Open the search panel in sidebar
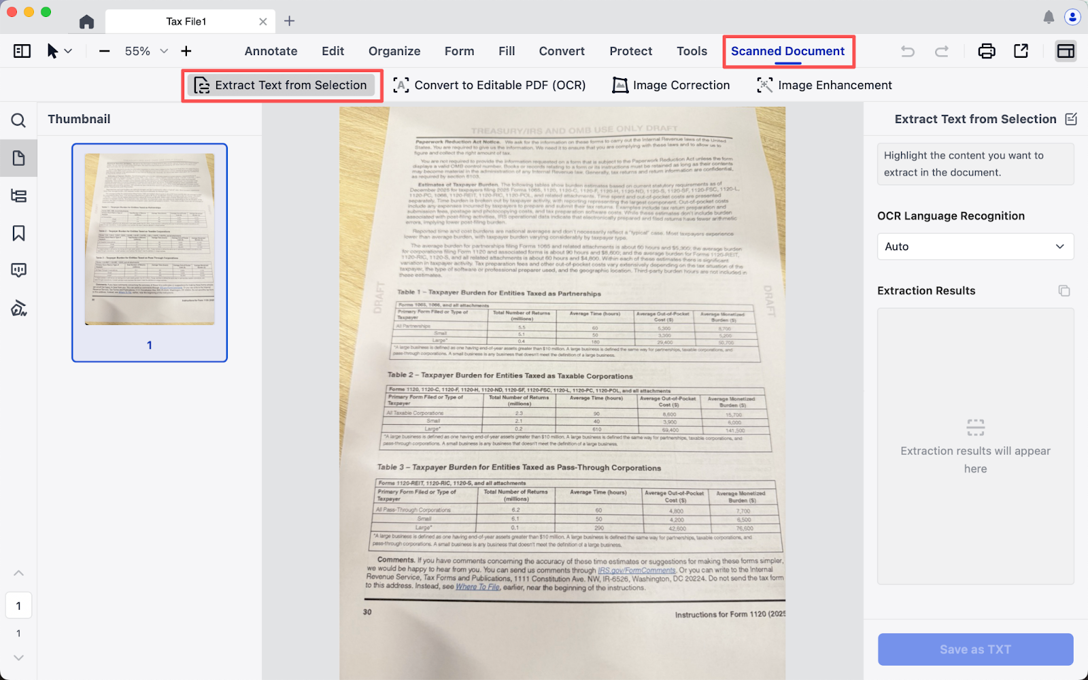The height and width of the screenshot is (680, 1088). pyautogui.click(x=18, y=120)
